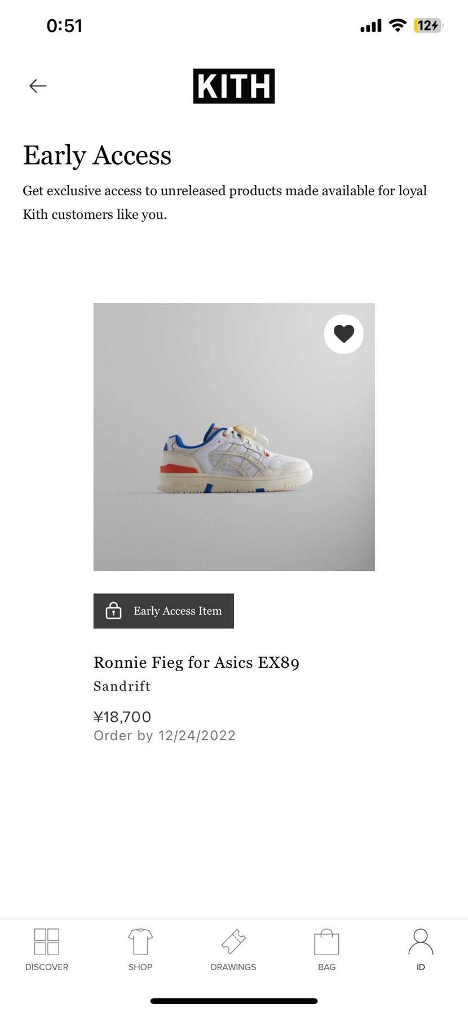This screenshot has width=468, height=1013.
Task: Open Ronnie Fieg for Asics EX89 title
Action: (x=196, y=662)
